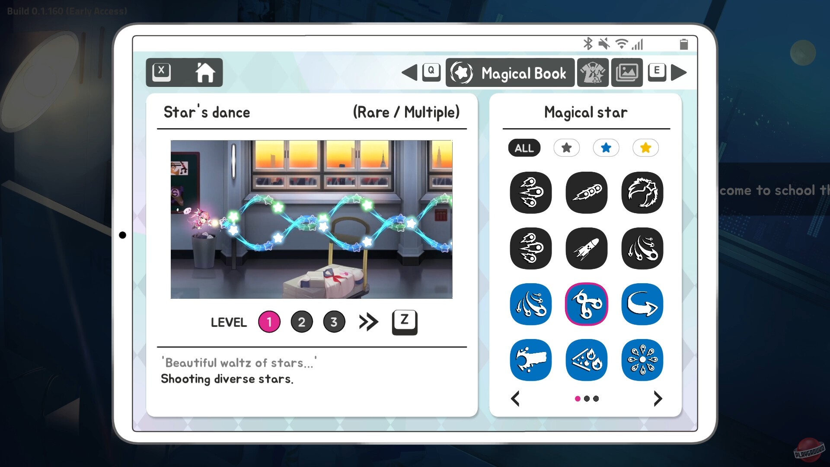Go to previous skill page with left chevron
This screenshot has height=467, width=830.
(515, 399)
